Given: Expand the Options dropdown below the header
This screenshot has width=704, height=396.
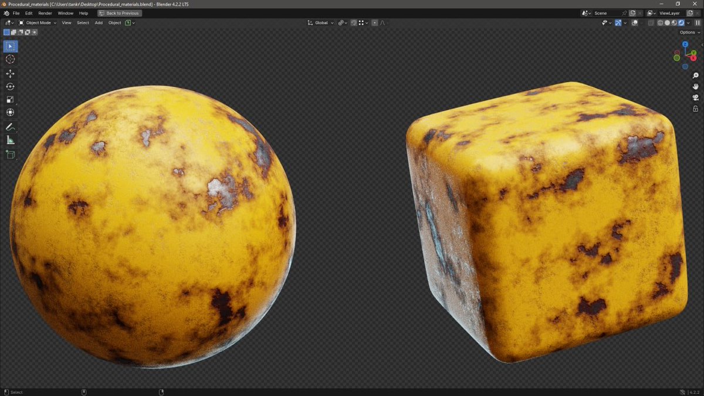Looking at the screenshot, I should [686, 32].
